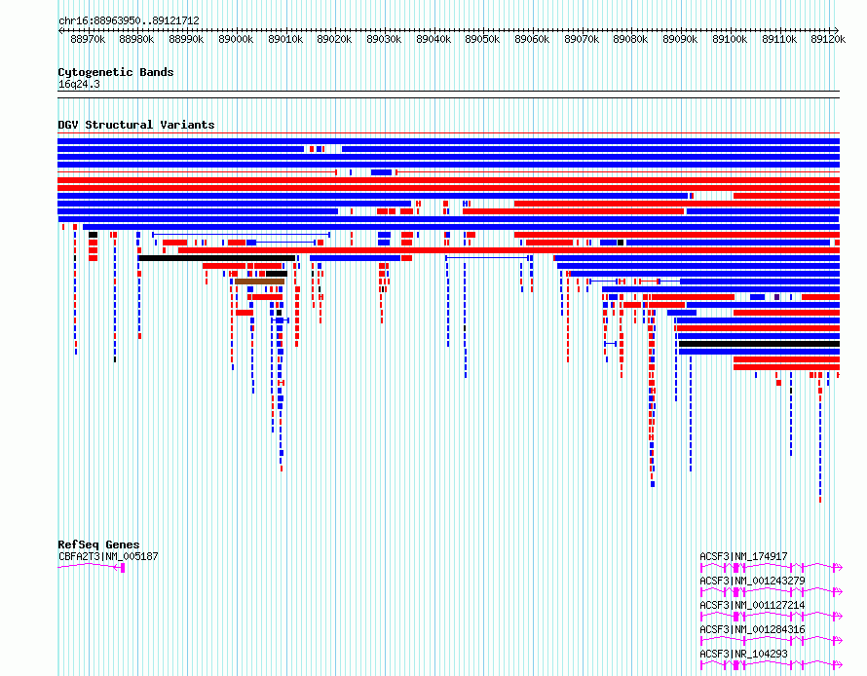This screenshot has height=676, width=867.
Task: Open the ACSF3|NM_001284316 transcript label
Action: [753, 629]
